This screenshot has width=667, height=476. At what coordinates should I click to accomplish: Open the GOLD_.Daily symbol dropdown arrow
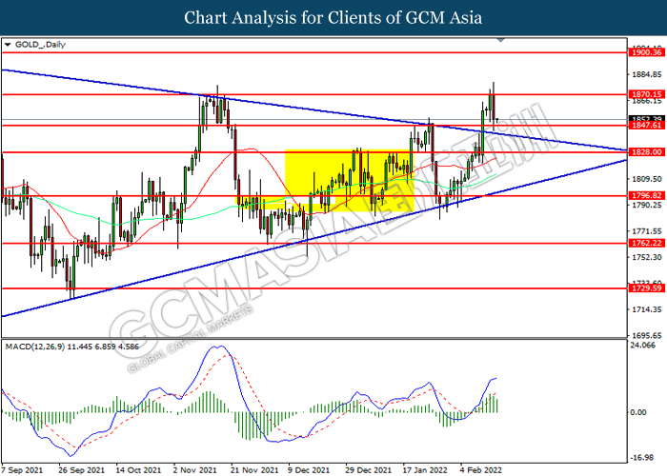tap(8, 45)
